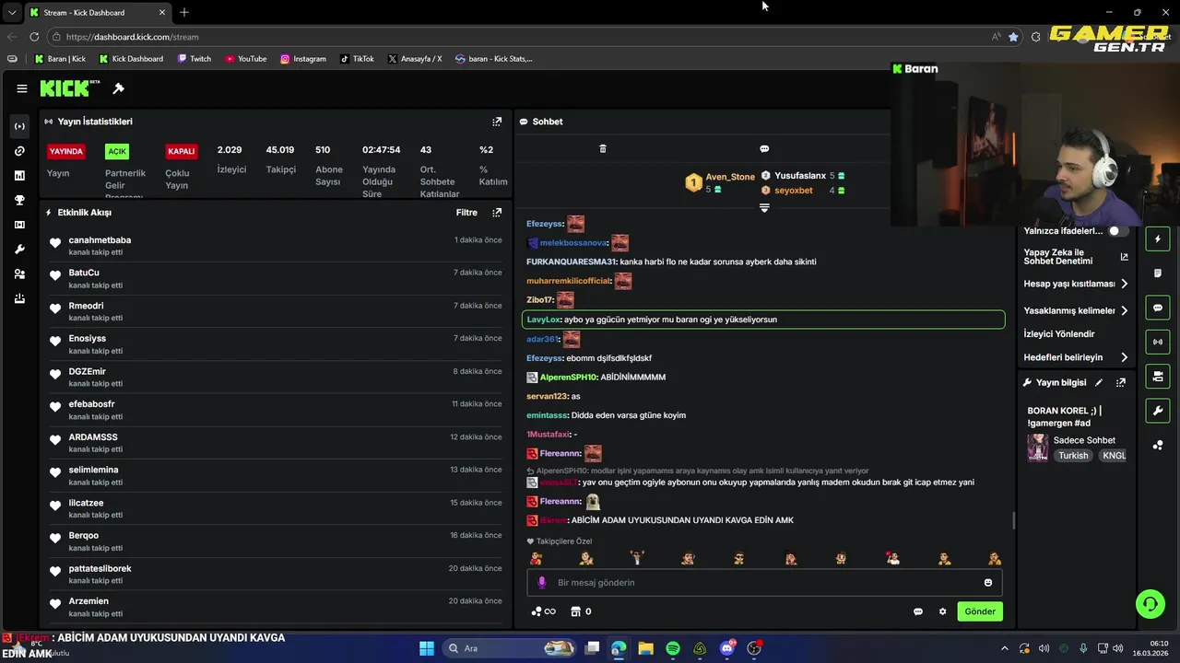Viewport: 1180px width, 663px height.
Task: Open the emoji picker in message box
Action: pyautogui.click(x=988, y=583)
